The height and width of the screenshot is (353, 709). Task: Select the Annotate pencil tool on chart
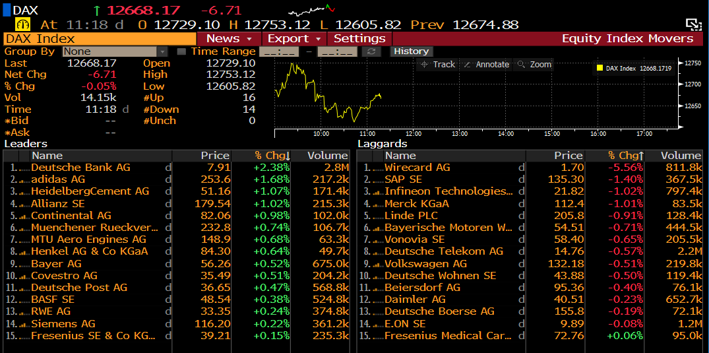487,64
